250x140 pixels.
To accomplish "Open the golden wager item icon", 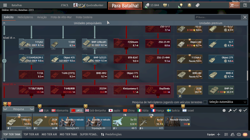I will coord(189,5).
